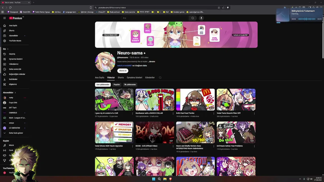Open the Gönderiler channel tab

pyautogui.click(x=150, y=78)
